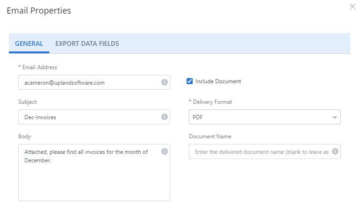Switch to the Export Data Fields tab
This screenshot has height=209, width=361.
click(x=87, y=43)
